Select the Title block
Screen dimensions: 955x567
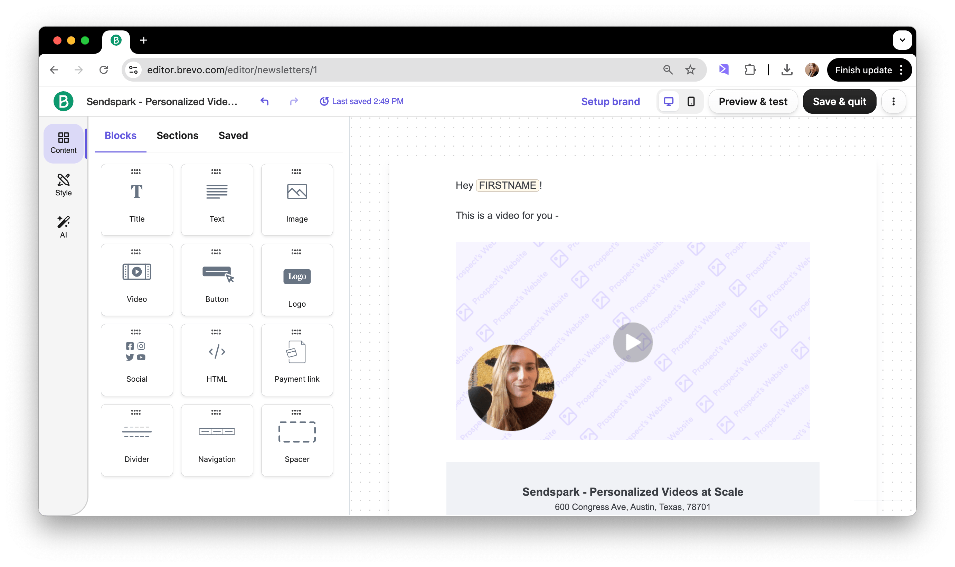(137, 200)
